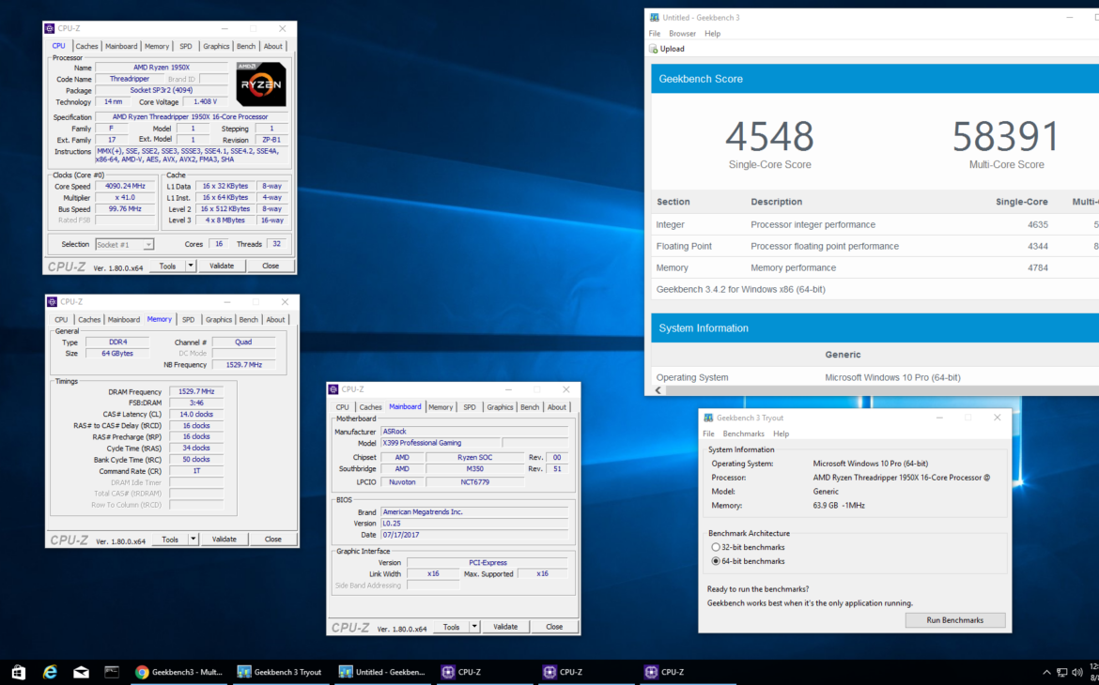Select the 32-bit benchmarks radio button
Viewport: 1099px width, 685px height.
(x=715, y=547)
